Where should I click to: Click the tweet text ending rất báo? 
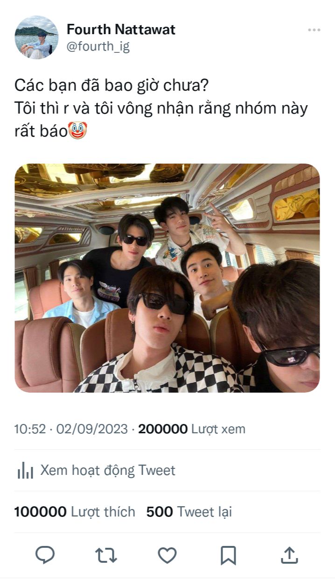click(41, 131)
